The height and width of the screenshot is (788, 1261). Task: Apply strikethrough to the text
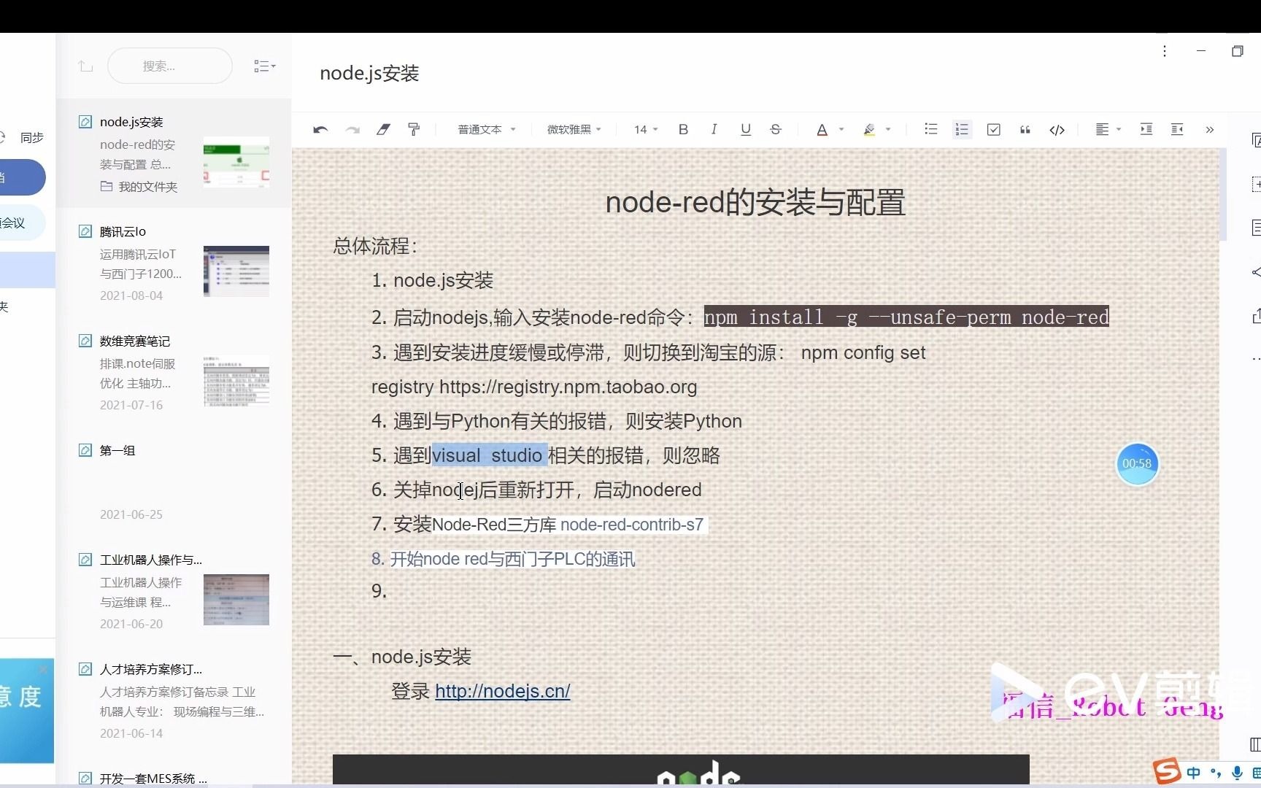click(x=775, y=129)
